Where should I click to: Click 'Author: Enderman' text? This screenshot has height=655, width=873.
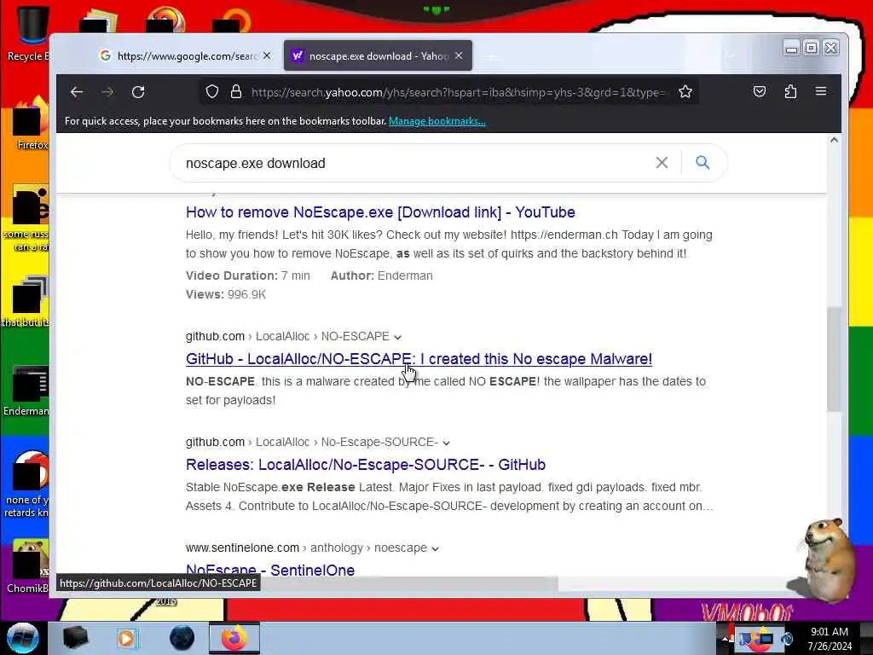point(381,275)
